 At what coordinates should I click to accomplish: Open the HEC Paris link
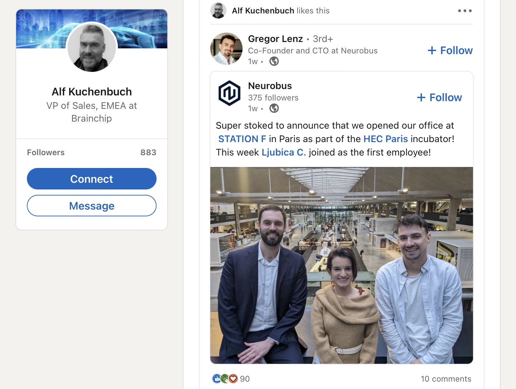385,139
